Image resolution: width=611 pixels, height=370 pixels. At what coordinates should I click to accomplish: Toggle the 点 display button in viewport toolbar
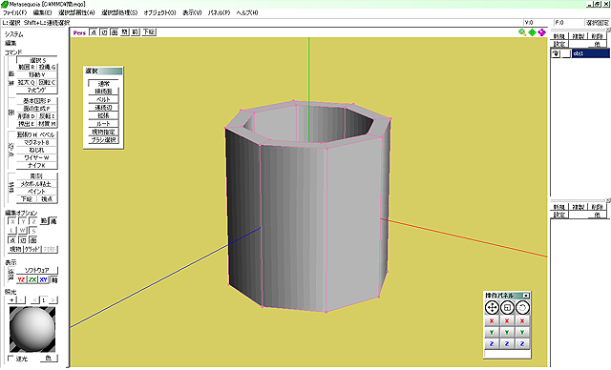coord(94,32)
